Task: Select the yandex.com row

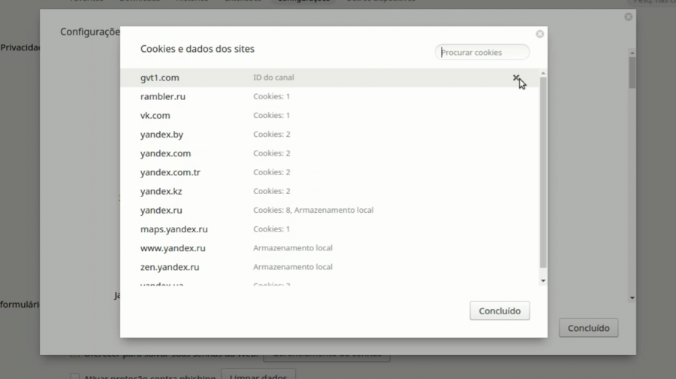Action: [165, 153]
